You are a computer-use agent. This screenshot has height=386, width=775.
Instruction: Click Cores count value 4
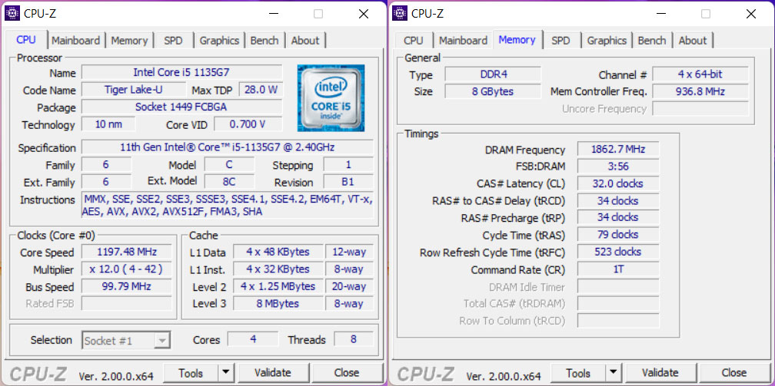pos(252,340)
